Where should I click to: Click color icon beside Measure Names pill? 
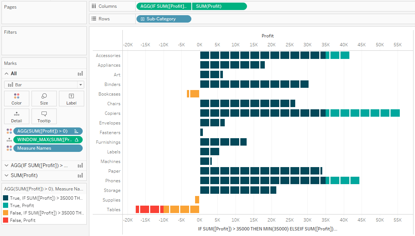[9, 148]
